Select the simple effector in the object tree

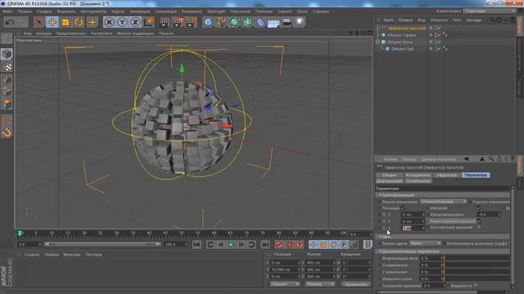click(406, 29)
